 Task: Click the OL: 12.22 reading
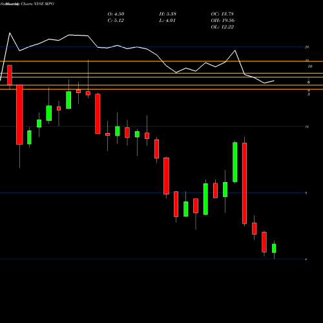(x=222, y=27)
